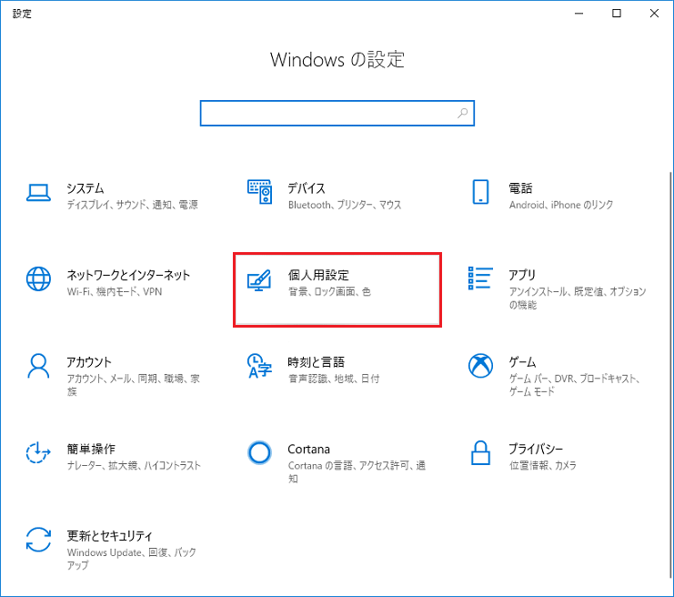Open Cortana settings title
Viewport: 674px width, 597px height.
pos(308,449)
